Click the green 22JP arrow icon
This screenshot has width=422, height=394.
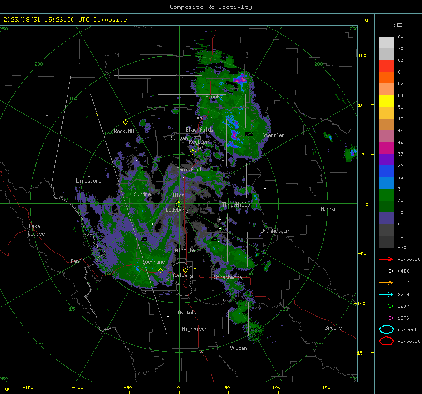click(x=386, y=306)
